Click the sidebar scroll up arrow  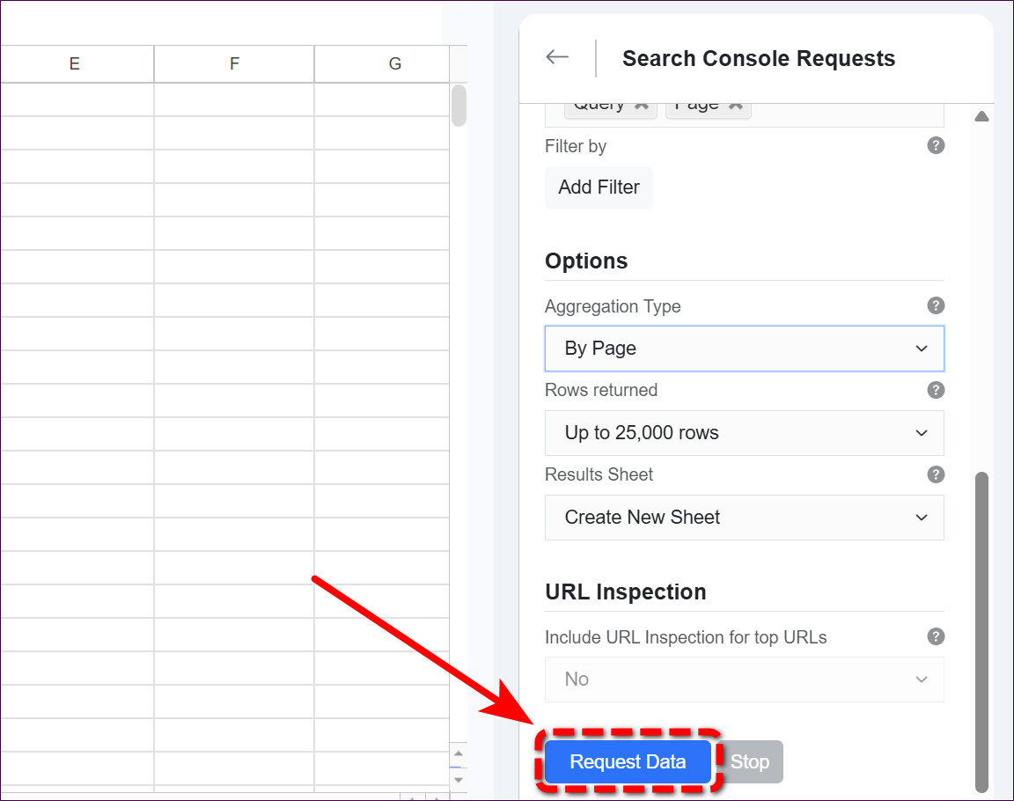[981, 116]
